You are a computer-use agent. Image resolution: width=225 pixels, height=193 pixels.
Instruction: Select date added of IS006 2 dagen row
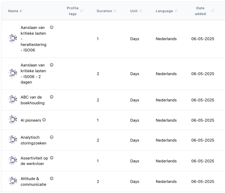click(202, 74)
